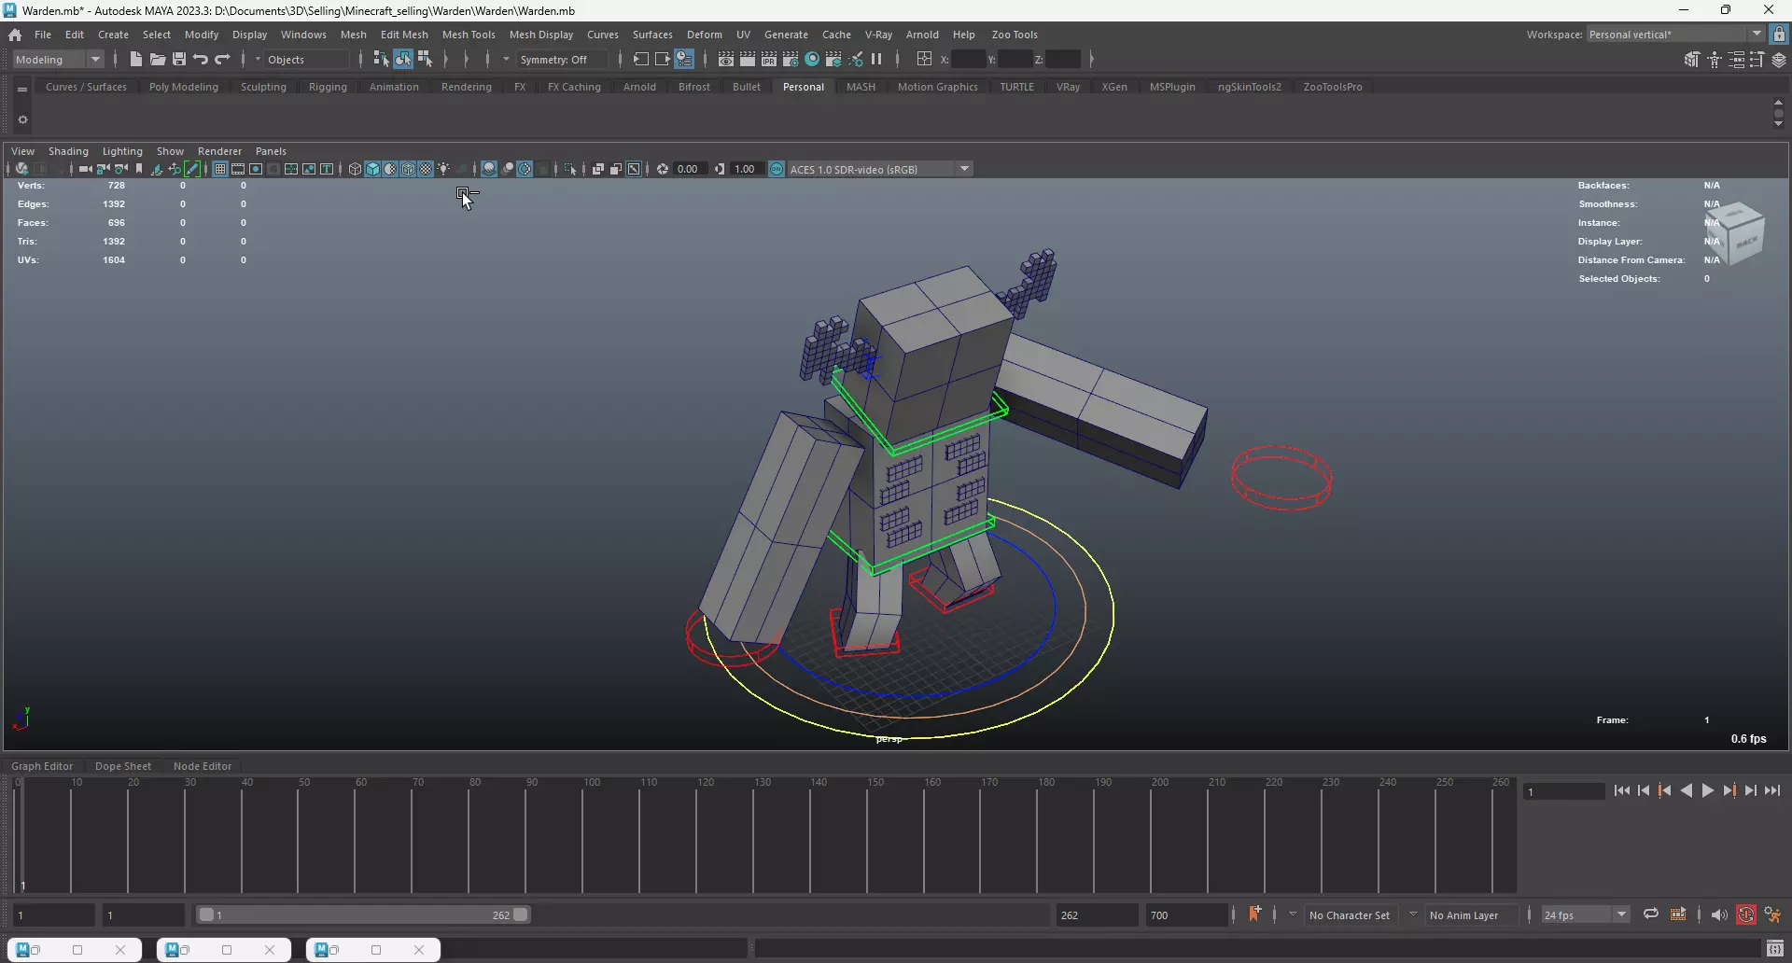This screenshot has width=1792, height=963.
Task: Open ACES 1.0 SDR-video view transform dropdown
Action: 880,169
